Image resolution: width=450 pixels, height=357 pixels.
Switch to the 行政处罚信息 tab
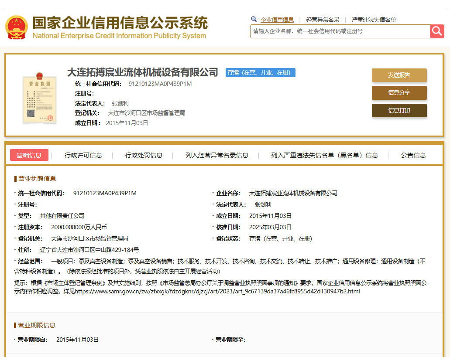144,155
